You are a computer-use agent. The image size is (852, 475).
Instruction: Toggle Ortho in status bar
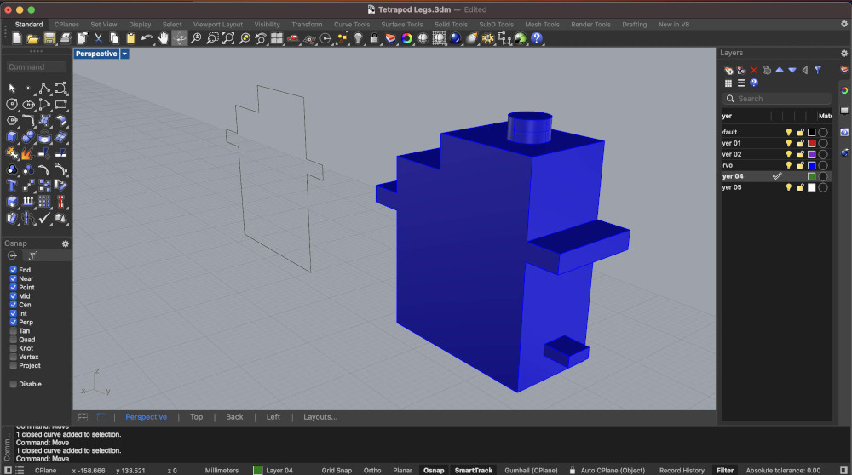point(372,470)
